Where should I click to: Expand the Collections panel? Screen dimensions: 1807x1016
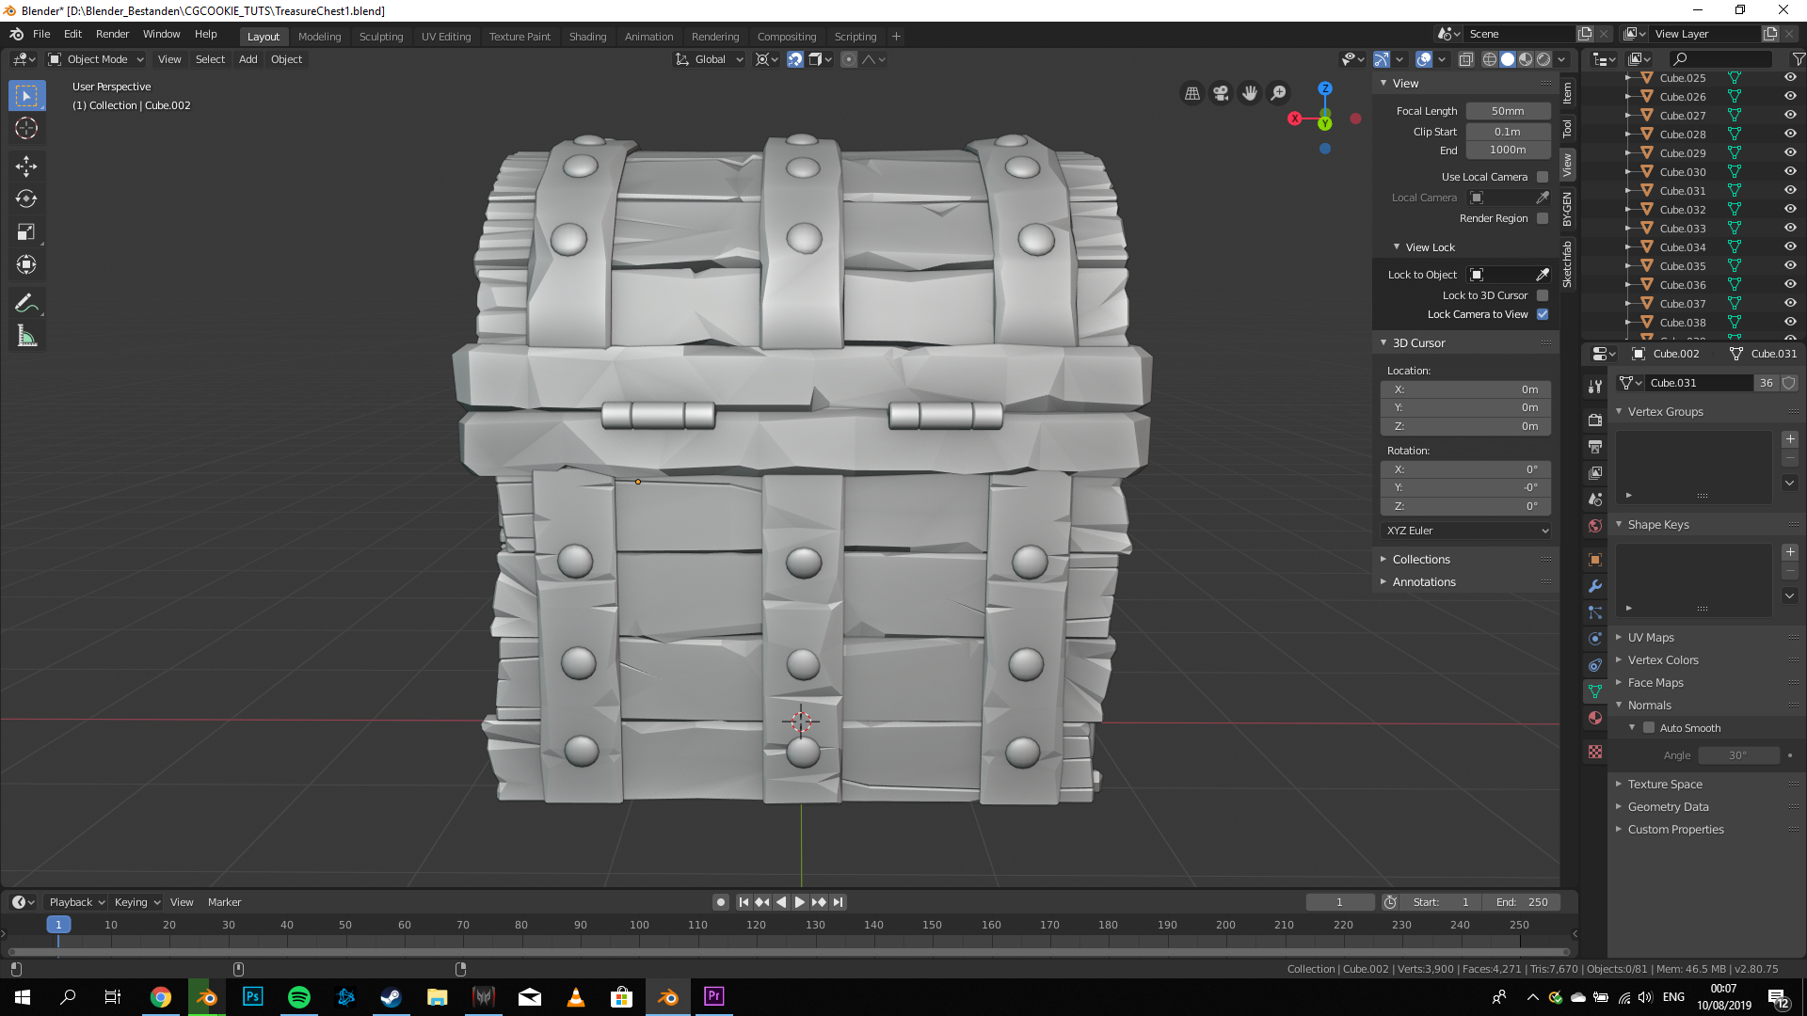(x=1421, y=559)
